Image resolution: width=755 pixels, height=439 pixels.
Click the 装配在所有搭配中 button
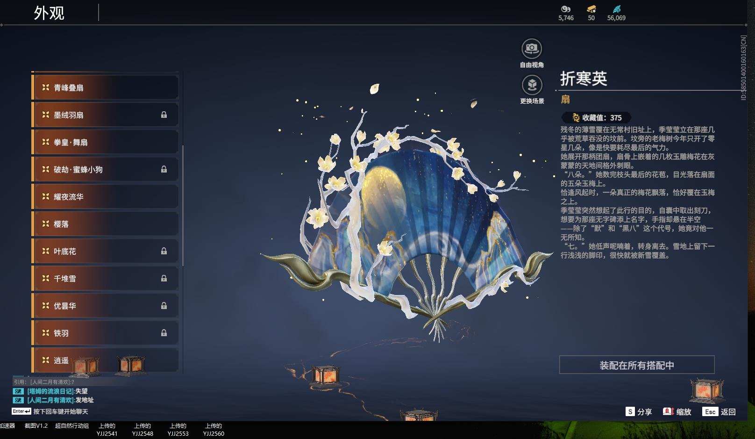click(x=637, y=365)
